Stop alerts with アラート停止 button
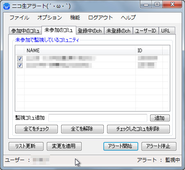Screen dimensions: 185x170 pyautogui.click(x=159, y=146)
